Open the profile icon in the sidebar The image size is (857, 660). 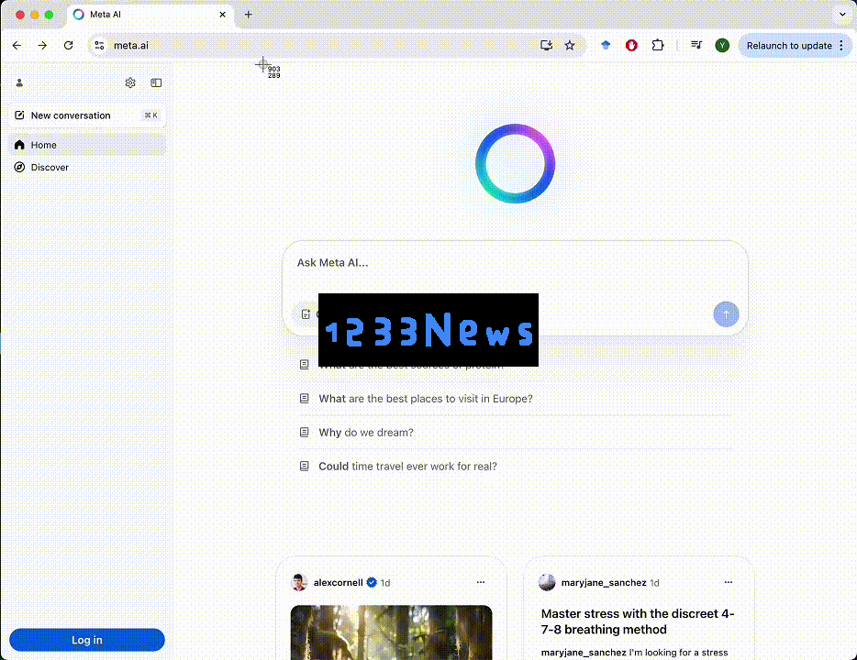click(x=19, y=83)
